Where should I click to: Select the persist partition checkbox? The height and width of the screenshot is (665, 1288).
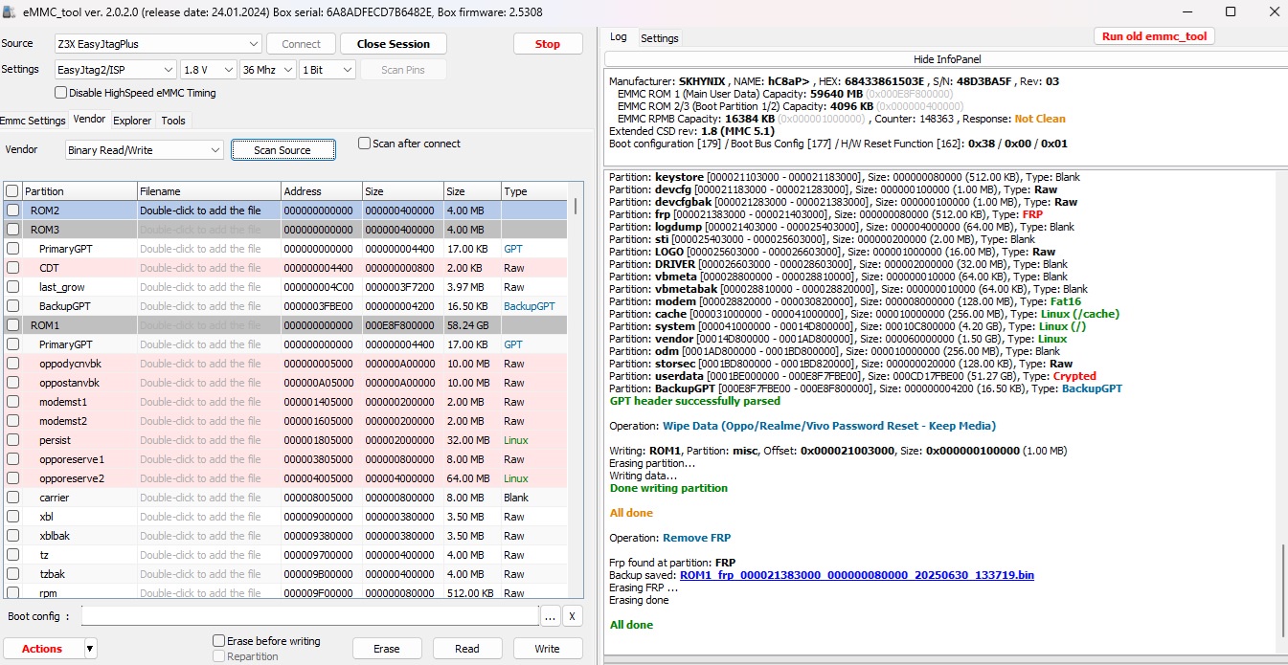coord(13,440)
